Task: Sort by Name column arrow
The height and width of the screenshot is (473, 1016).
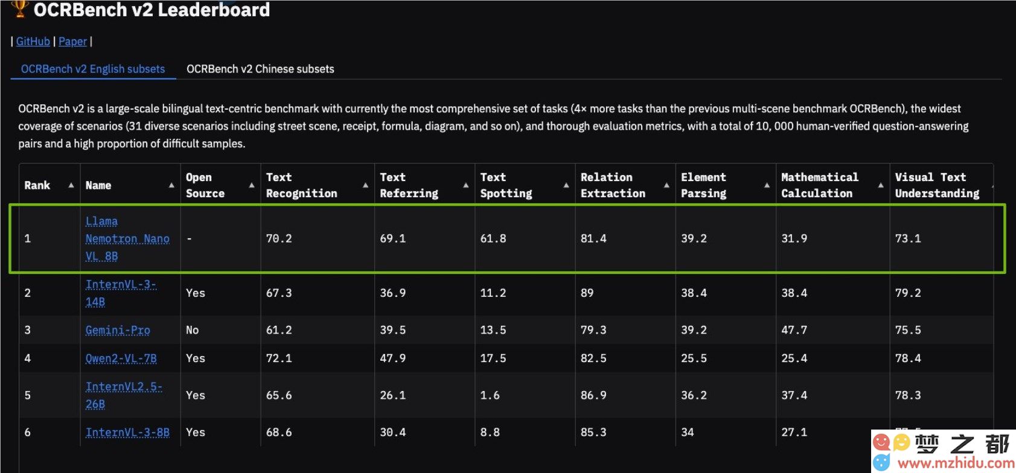Action: [x=171, y=185]
